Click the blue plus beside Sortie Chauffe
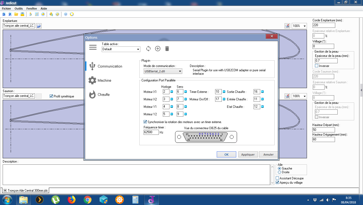 click(262, 92)
